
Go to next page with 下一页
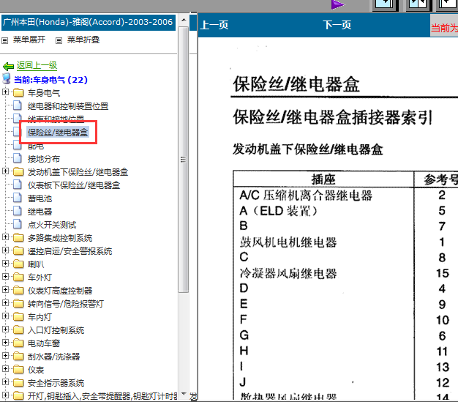337,25
